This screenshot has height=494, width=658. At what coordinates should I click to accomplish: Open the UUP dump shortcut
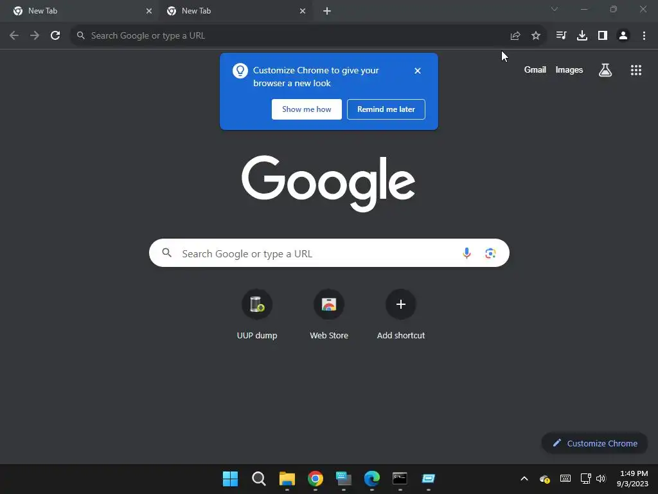tap(257, 314)
